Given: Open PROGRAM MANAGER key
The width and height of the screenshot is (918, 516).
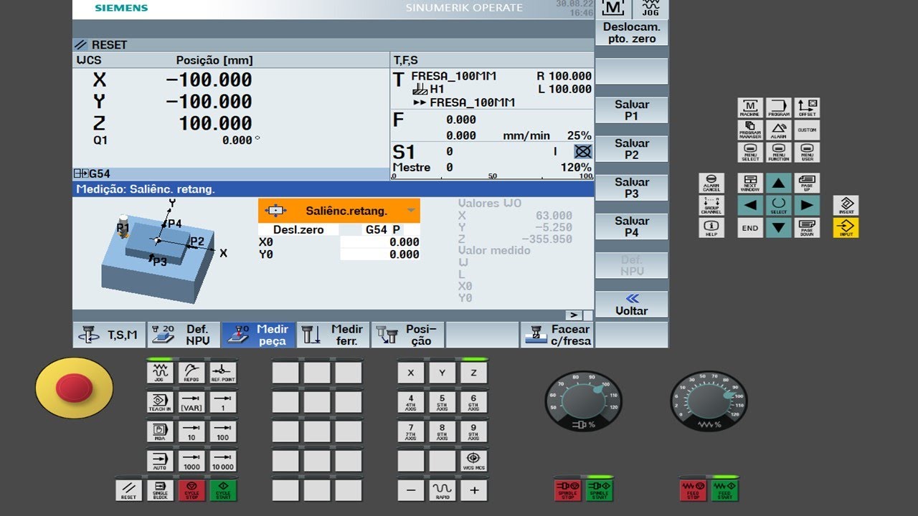Looking at the screenshot, I should tap(750, 130).
